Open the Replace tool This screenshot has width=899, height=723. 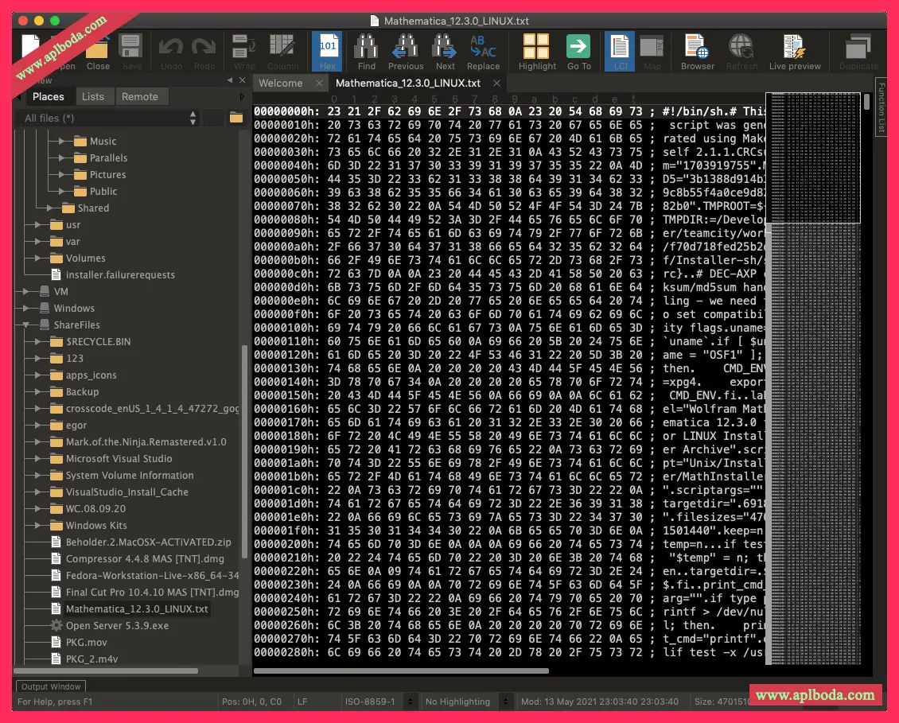[x=484, y=52]
